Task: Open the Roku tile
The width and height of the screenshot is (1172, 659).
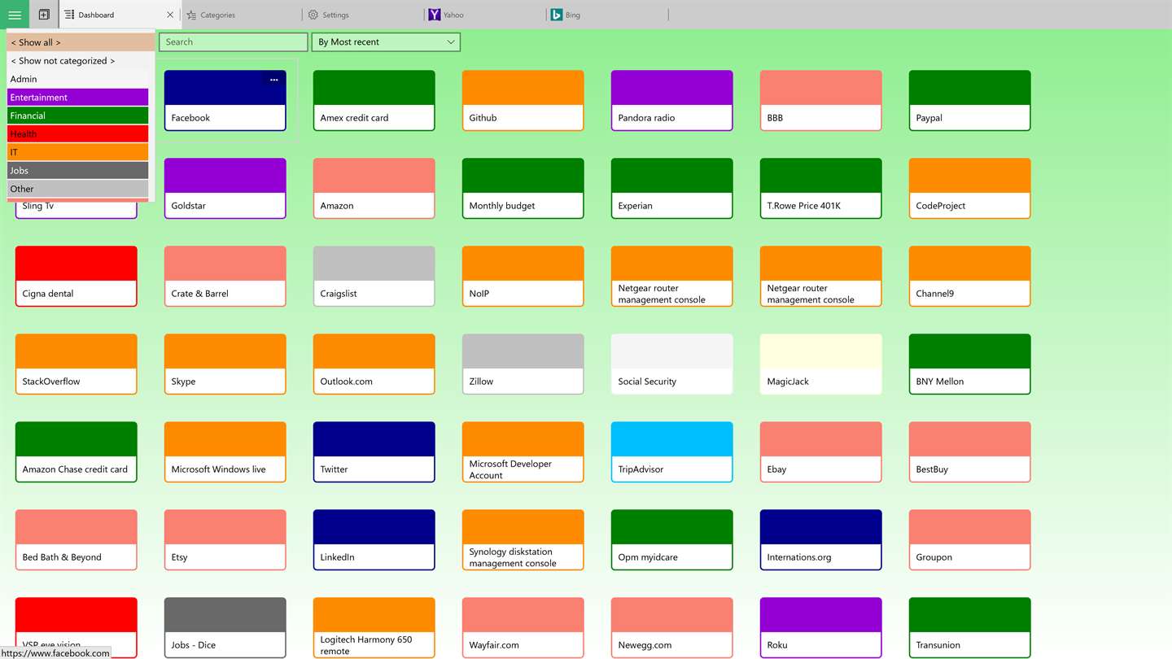Action: 820,627
